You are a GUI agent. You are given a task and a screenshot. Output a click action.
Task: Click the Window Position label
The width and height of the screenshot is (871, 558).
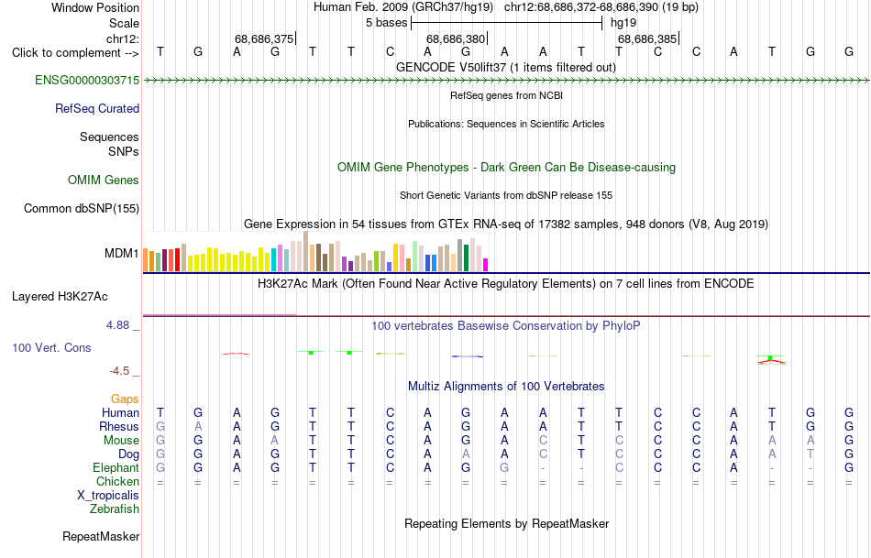pos(95,7)
